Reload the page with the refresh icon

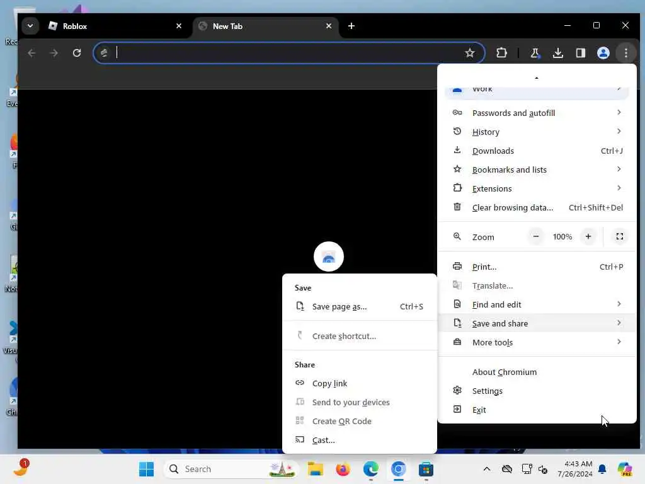(x=77, y=53)
